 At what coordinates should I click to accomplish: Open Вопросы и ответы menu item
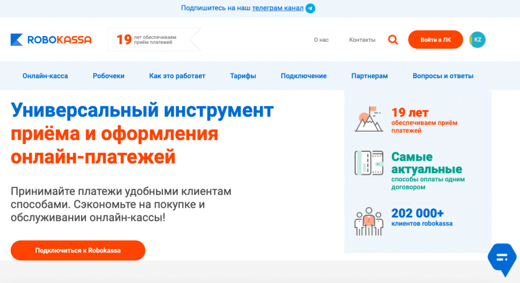pos(443,76)
